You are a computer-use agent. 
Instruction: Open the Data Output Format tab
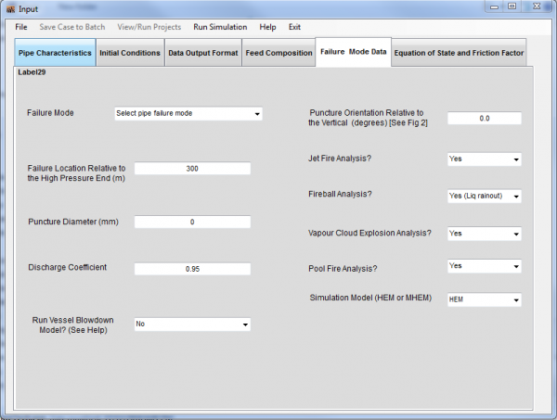coord(202,53)
